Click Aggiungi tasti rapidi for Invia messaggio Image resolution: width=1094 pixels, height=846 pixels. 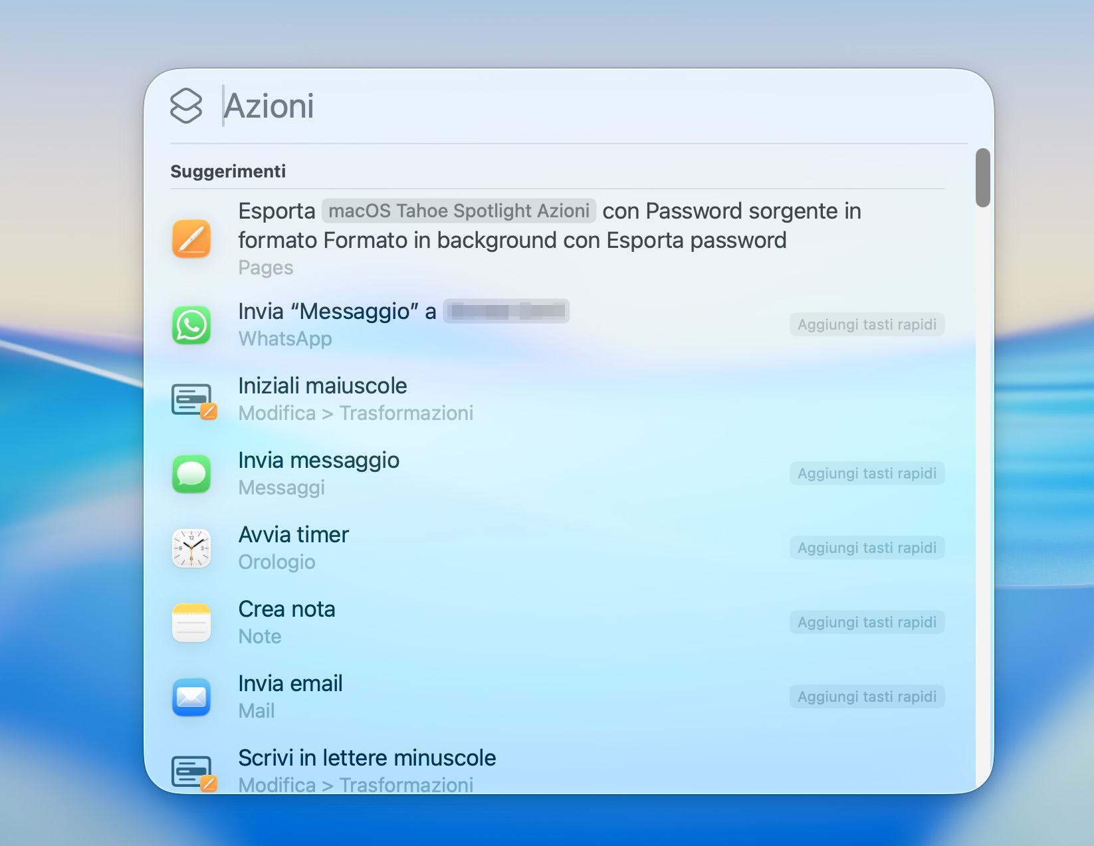(x=867, y=473)
